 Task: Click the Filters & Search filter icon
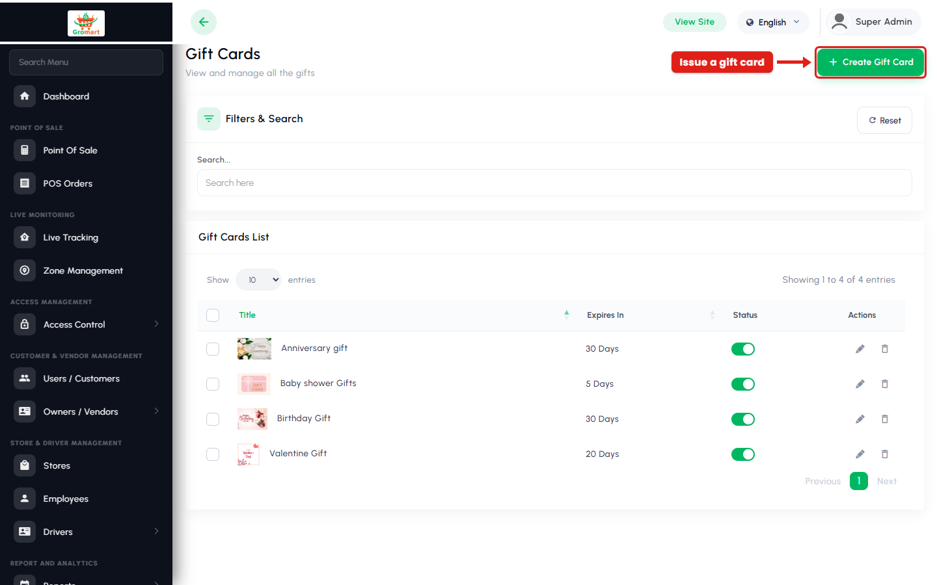209,119
